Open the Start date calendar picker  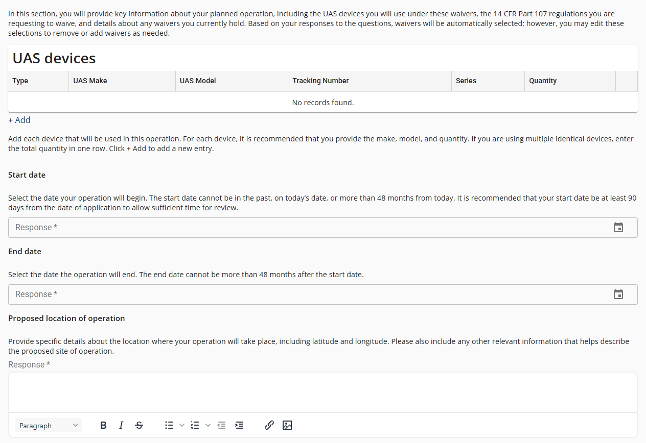(x=618, y=228)
